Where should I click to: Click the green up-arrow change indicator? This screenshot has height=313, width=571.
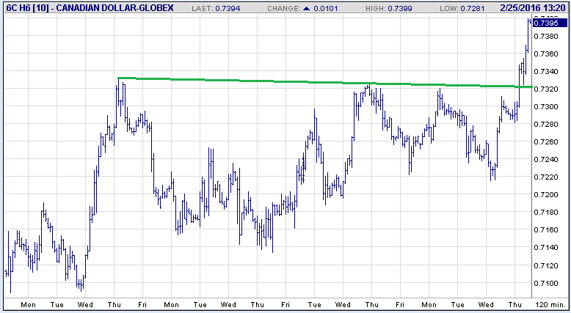click(x=306, y=7)
